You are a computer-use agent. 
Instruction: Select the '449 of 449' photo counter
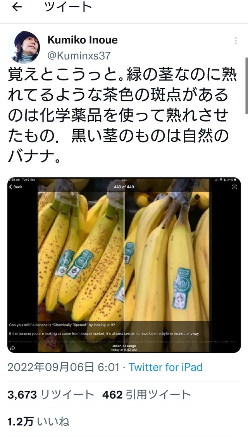124,187
